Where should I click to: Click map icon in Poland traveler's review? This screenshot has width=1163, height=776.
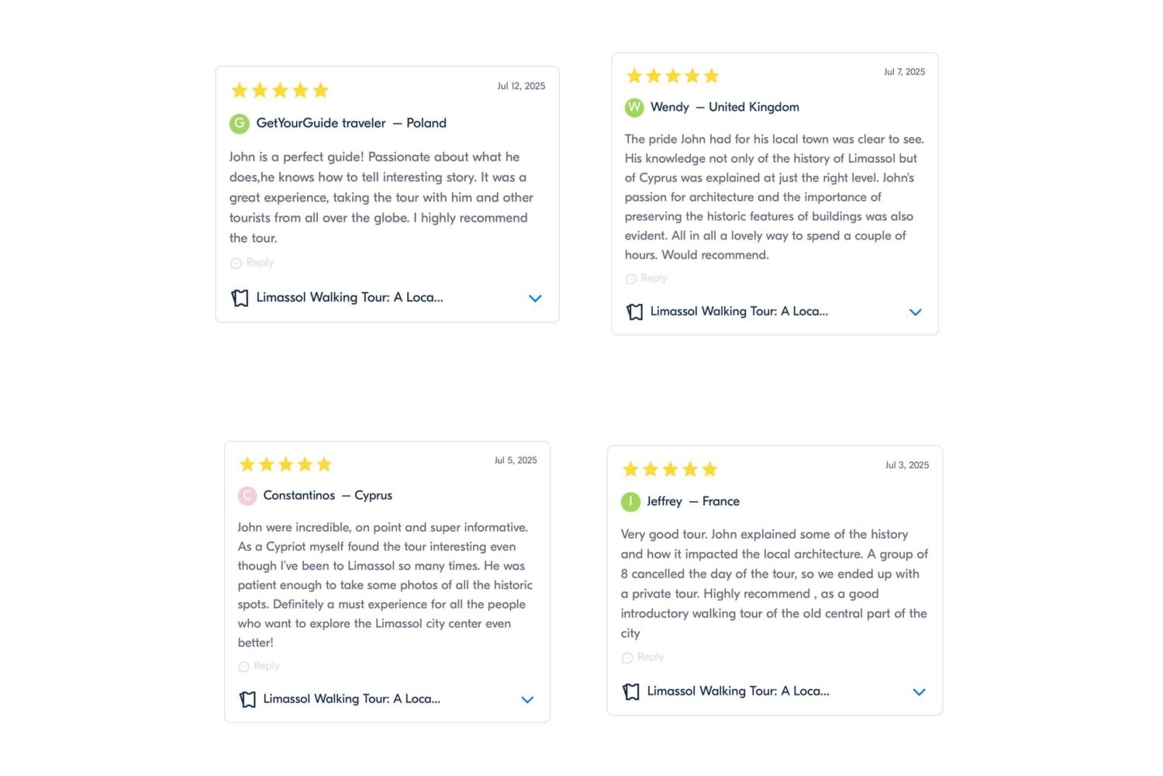coord(240,298)
